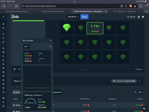Select My Bets tab
The width and height of the screenshot is (149, 112).
click(x=16, y=92)
